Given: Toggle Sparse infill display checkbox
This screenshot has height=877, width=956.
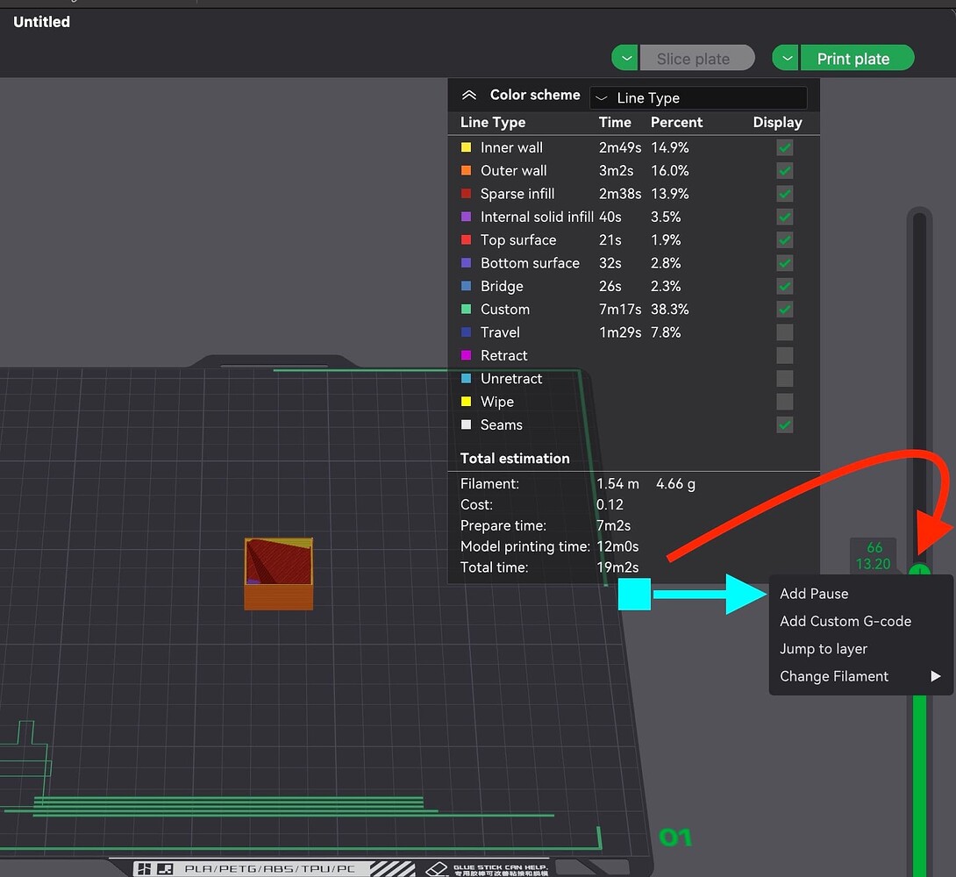Looking at the screenshot, I should point(785,194).
